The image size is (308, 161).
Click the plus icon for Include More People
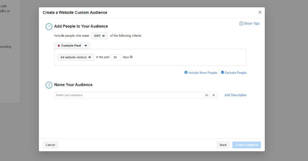pyautogui.click(x=186, y=73)
